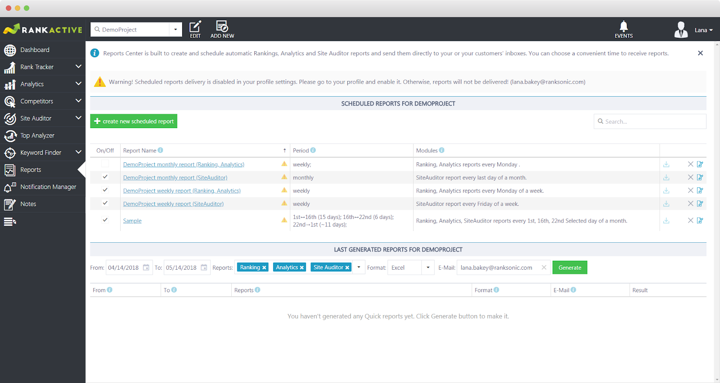Click the RankActive logo
The image size is (720, 383).
pyautogui.click(x=43, y=29)
